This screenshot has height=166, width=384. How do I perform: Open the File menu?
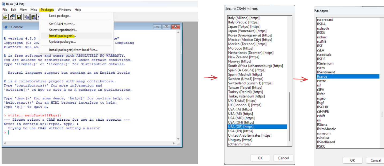[5, 10]
